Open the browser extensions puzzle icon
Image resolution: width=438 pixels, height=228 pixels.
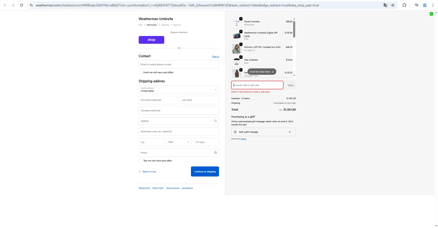404,5
